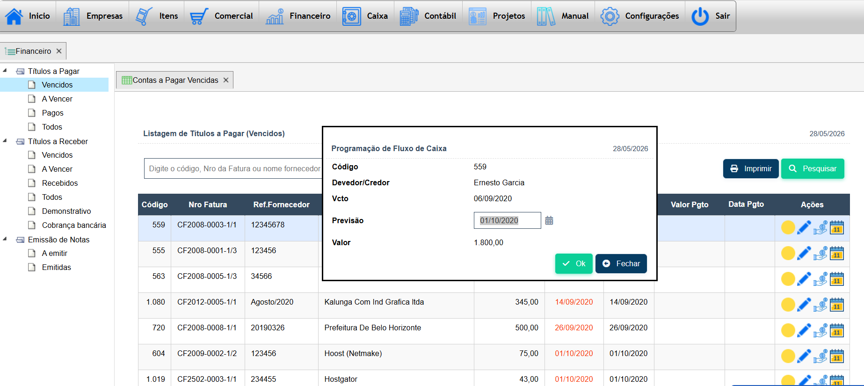The height and width of the screenshot is (386, 864).
Task: Select Todos under Títulos a Pagar
Action: (x=52, y=127)
